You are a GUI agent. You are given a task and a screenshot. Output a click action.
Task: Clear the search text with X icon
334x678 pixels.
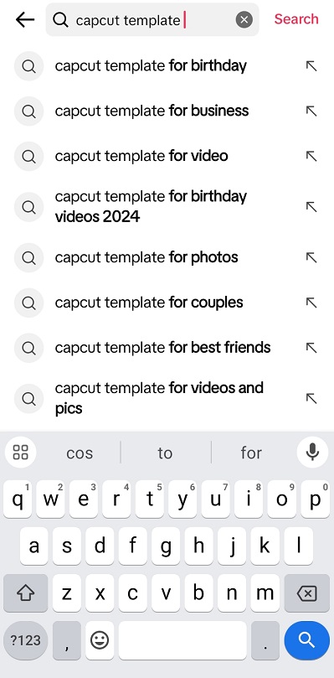[x=244, y=20]
